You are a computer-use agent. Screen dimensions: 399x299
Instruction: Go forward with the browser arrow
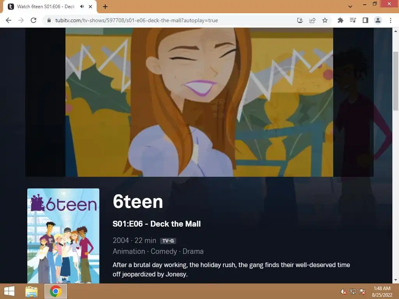click(x=21, y=20)
